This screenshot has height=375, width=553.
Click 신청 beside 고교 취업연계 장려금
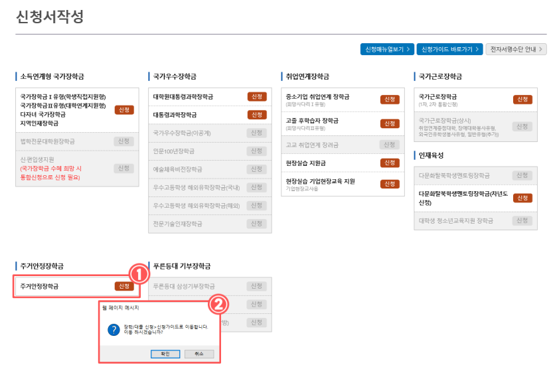click(389, 145)
